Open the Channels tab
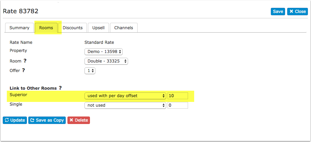This screenshot has height=142, width=311. (124, 28)
